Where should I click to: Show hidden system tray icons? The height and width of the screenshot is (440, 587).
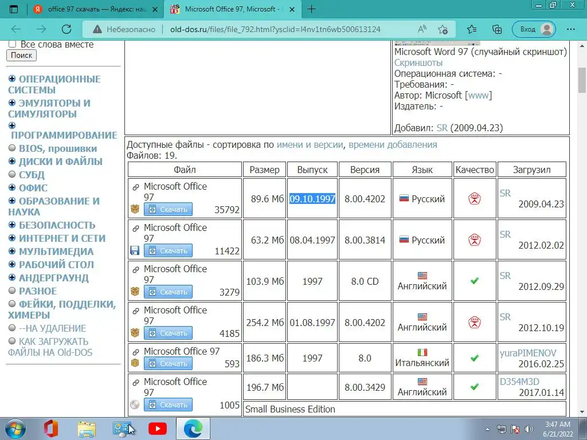pyautogui.click(x=487, y=430)
